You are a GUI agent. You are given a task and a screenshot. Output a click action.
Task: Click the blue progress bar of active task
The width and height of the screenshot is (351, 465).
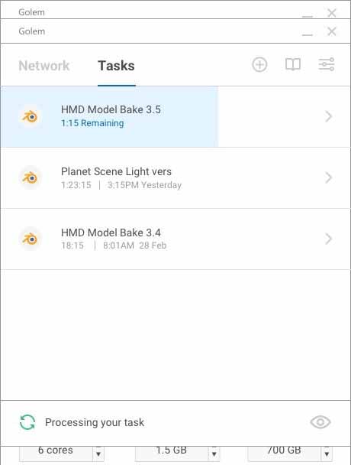coord(110,116)
